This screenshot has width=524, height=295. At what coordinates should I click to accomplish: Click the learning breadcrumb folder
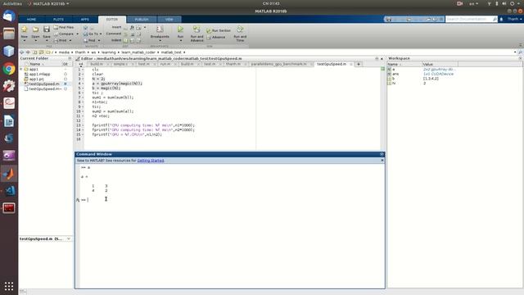(108, 52)
